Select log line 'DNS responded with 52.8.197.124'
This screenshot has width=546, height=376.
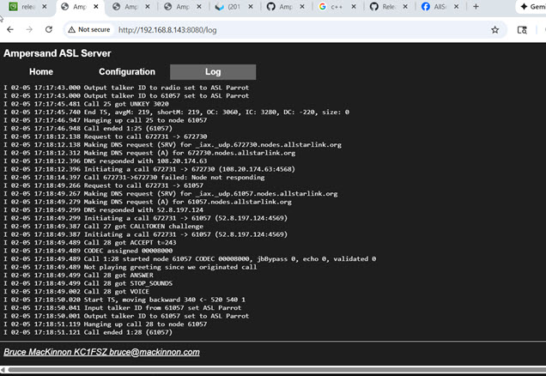pos(103,210)
